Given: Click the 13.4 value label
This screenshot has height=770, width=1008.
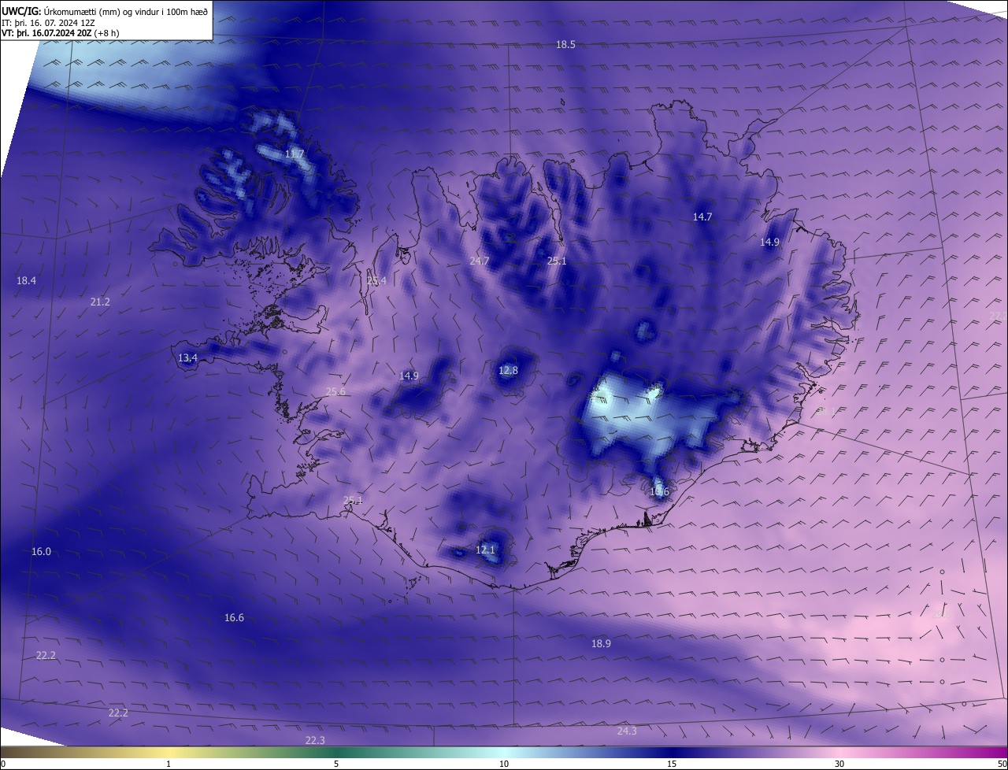Looking at the screenshot, I should tap(187, 357).
